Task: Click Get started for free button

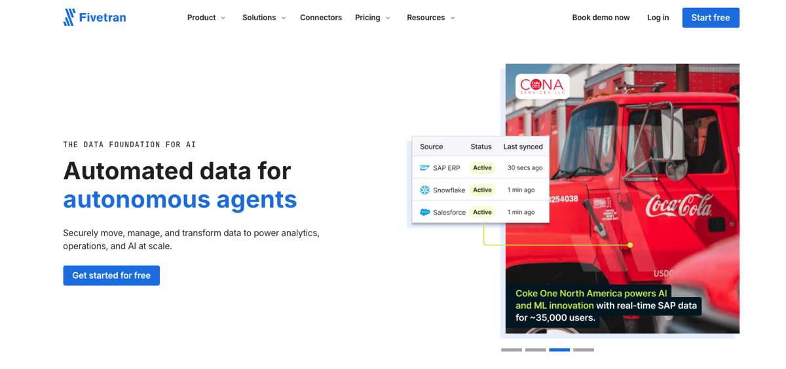Action: click(111, 275)
